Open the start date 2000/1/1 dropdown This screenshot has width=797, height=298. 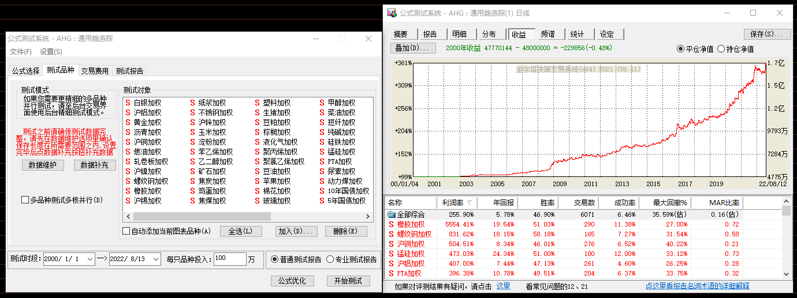pos(90,259)
